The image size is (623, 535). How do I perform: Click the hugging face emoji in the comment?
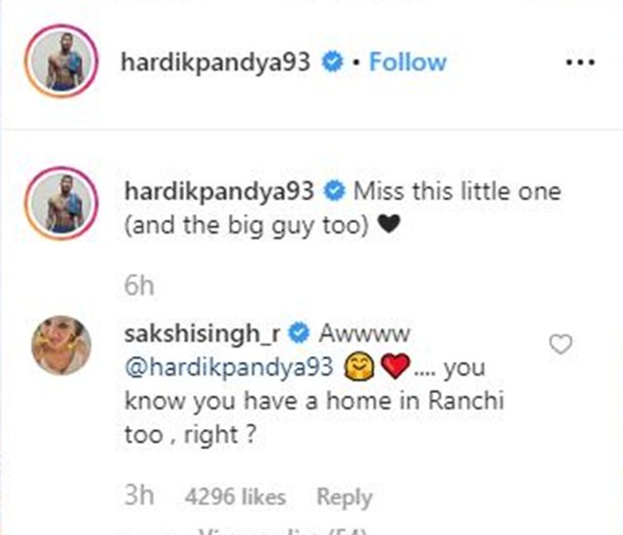coord(359,367)
